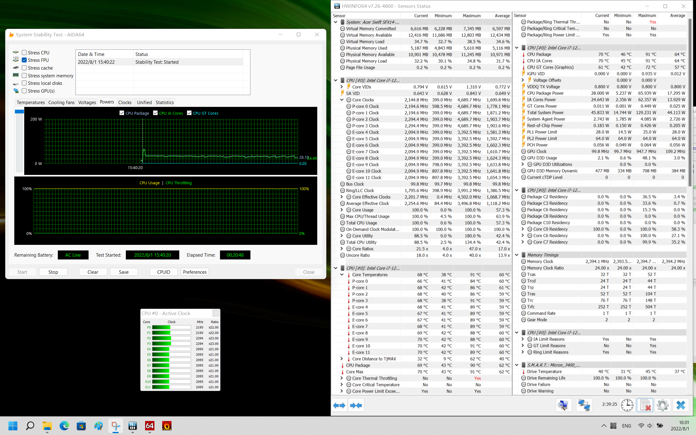Switch to Statistics tab
This screenshot has height=435, width=696.
[x=165, y=102]
